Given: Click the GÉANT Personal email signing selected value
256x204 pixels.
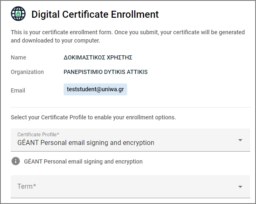Looking at the screenshot, I should pyautogui.click(x=86, y=143).
